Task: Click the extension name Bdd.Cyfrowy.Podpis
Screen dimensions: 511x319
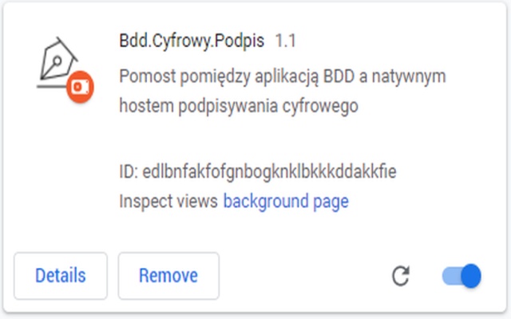Action: tap(191, 39)
